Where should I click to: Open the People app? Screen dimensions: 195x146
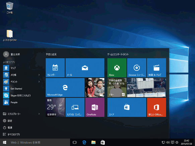[21, 102]
